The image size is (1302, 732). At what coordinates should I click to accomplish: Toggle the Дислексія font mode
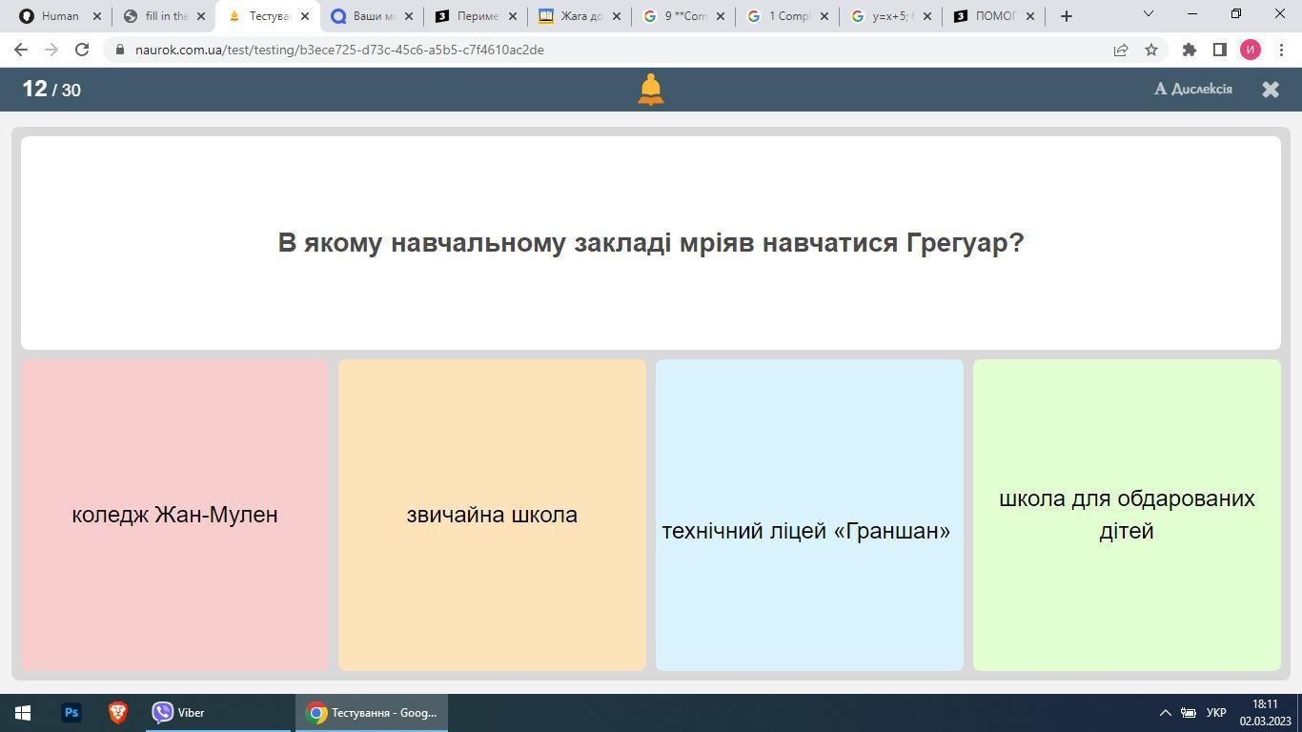coord(1193,89)
